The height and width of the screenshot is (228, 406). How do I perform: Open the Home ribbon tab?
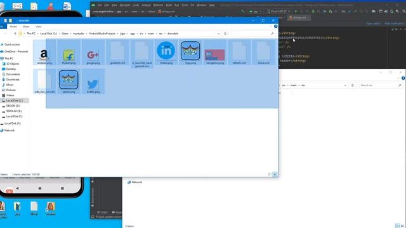(x=13, y=27)
